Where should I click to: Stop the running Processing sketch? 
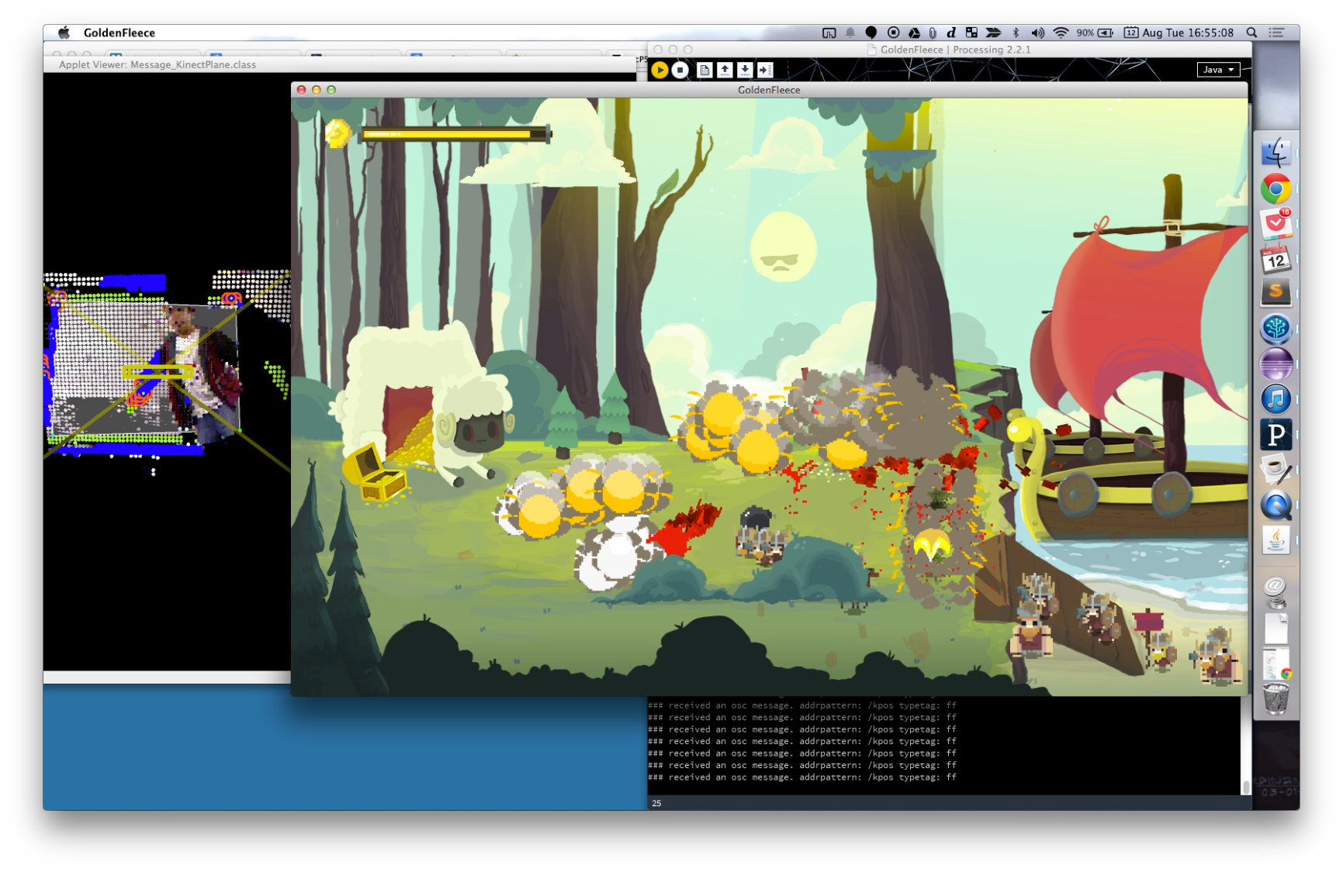pyautogui.click(x=680, y=70)
